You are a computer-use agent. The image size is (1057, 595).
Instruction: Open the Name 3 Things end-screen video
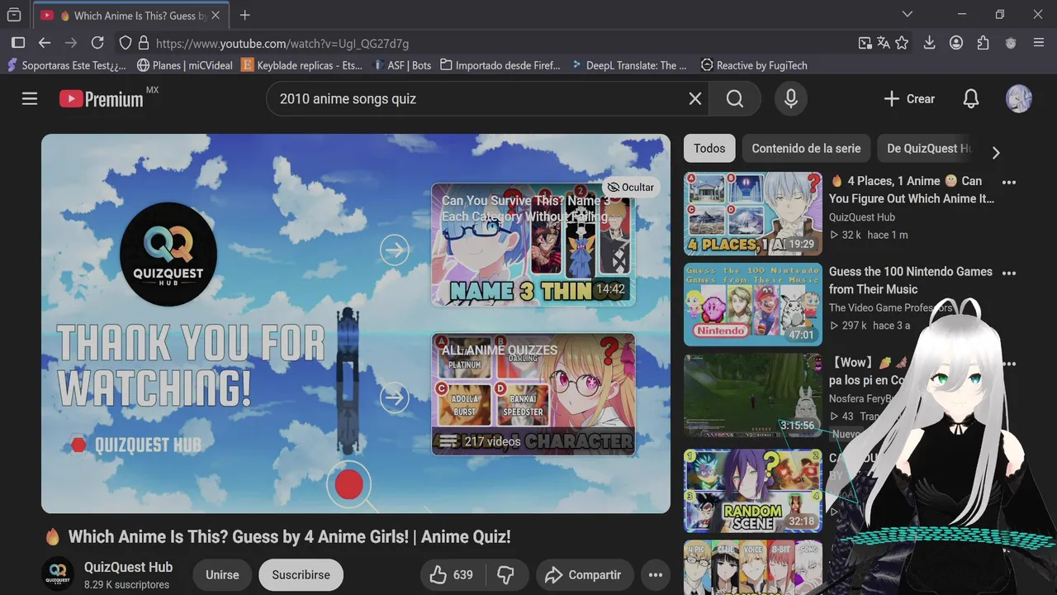(533, 245)
